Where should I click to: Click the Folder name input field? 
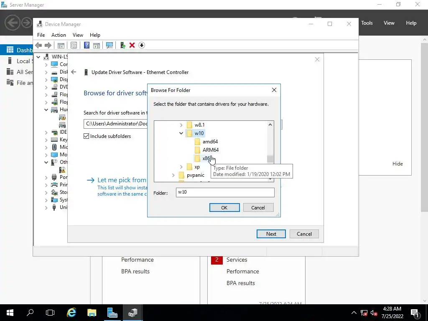tap(225, 192)
